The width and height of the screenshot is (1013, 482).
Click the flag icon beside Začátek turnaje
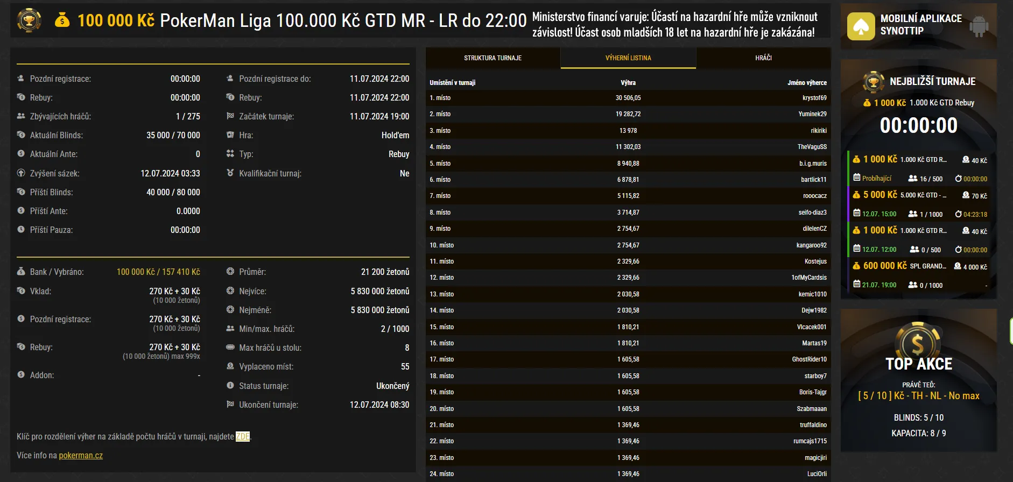coord(230,116)
